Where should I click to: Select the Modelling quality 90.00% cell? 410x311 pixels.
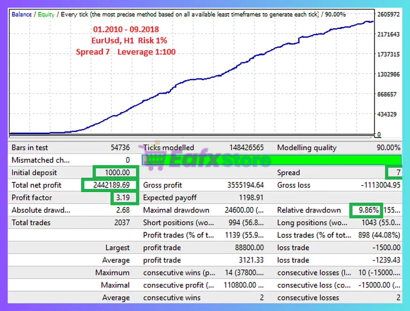(388, 148)
